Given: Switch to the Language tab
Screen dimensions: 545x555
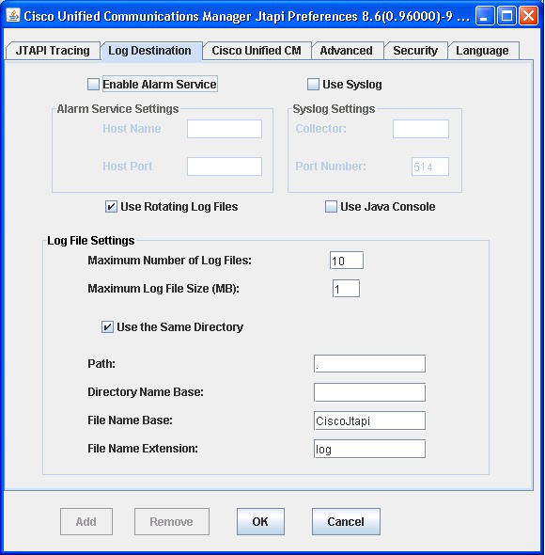Looking at the screenshot, I should click(x=483, y=51).
